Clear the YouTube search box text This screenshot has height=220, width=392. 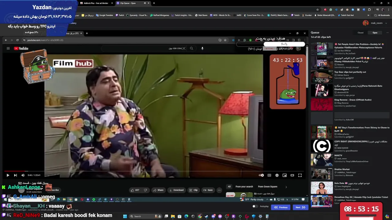[x=184, y=48]
